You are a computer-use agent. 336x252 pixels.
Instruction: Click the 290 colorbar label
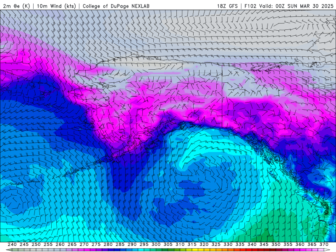click(x=132, y=244)
